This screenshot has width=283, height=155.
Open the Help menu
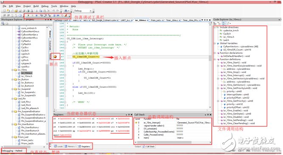(x=73, y=6)
